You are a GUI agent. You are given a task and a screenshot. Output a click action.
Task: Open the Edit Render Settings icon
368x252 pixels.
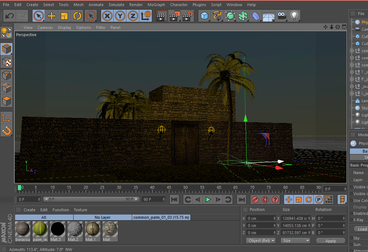(x=188, y=16)
